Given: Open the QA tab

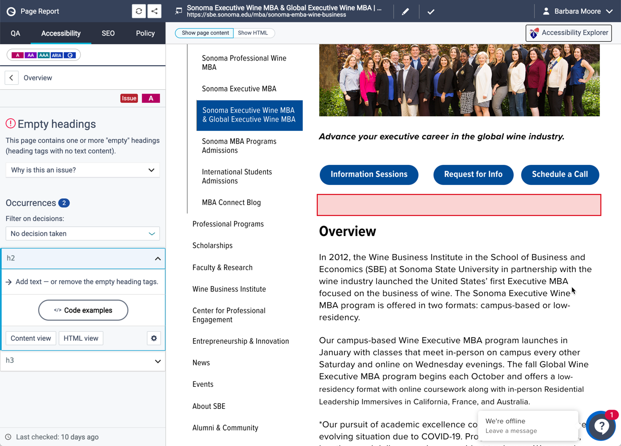Looking at the screenshot, I should tap(15, 33).
